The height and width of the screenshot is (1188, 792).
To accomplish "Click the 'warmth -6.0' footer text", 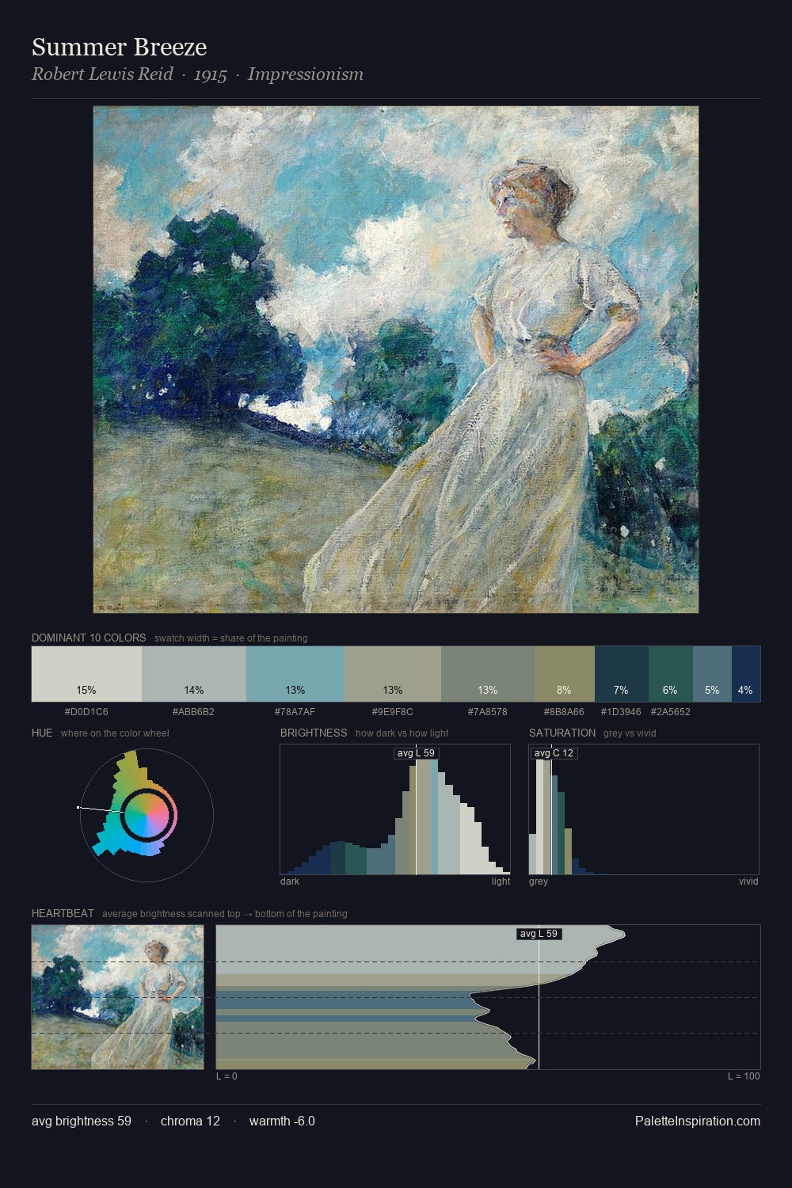I will click(x=282, y=1121).
